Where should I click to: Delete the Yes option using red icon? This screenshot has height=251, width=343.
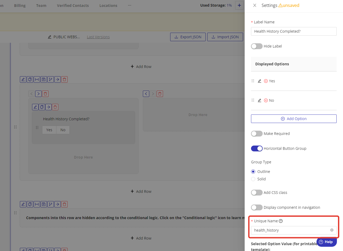click(x=266, y=81)
